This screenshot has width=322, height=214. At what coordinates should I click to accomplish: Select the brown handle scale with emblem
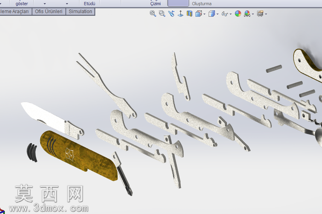pos(79,156)
